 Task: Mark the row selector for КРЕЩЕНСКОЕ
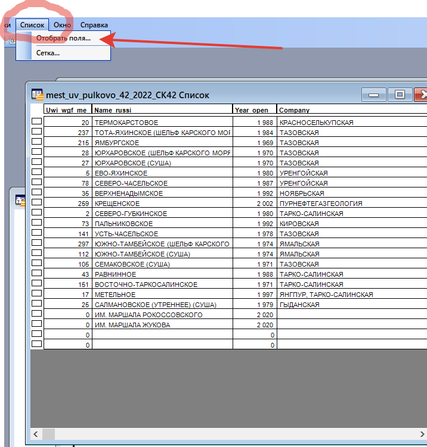pyautogui.click(x=36, y=203)
